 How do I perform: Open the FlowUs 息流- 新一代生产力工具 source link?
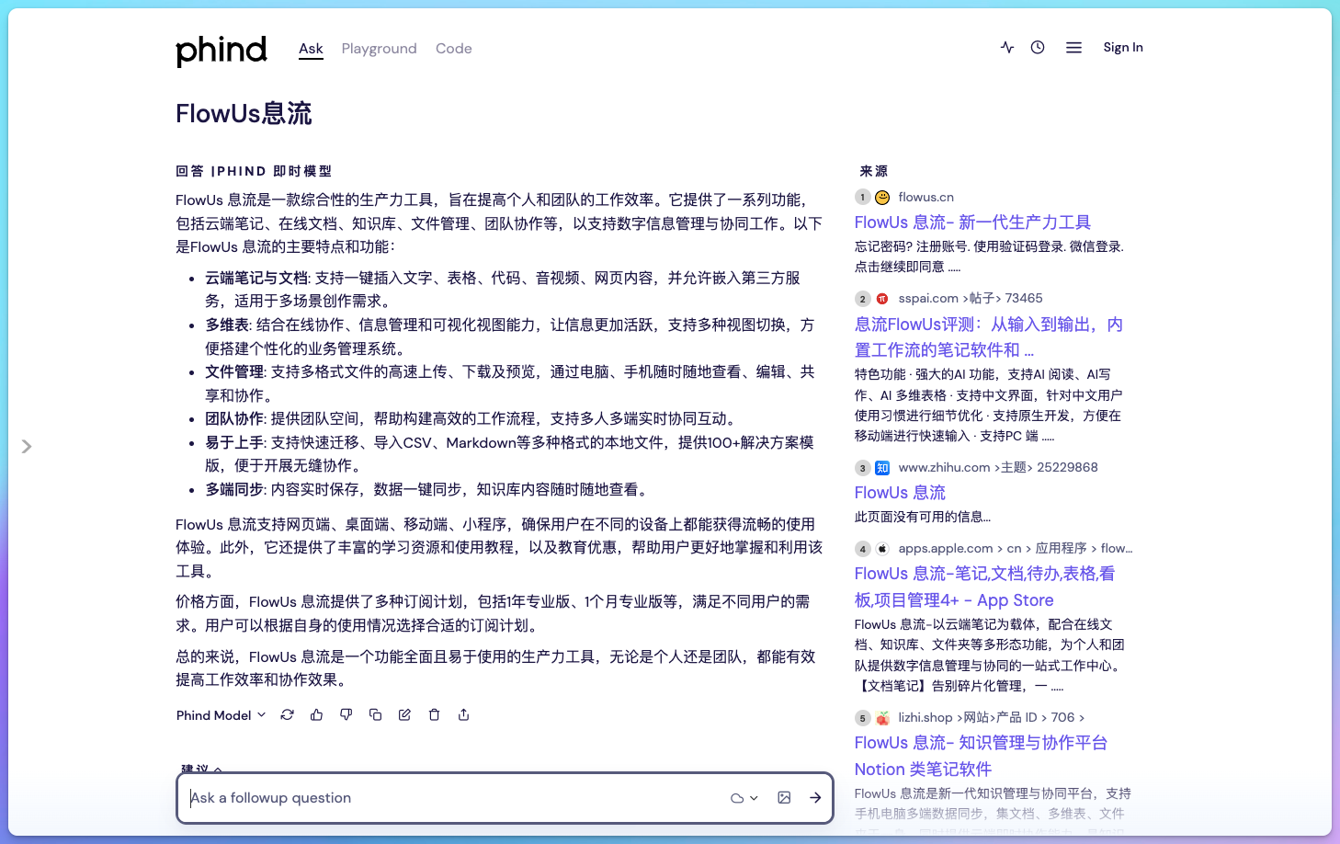(x=972, y=222)
